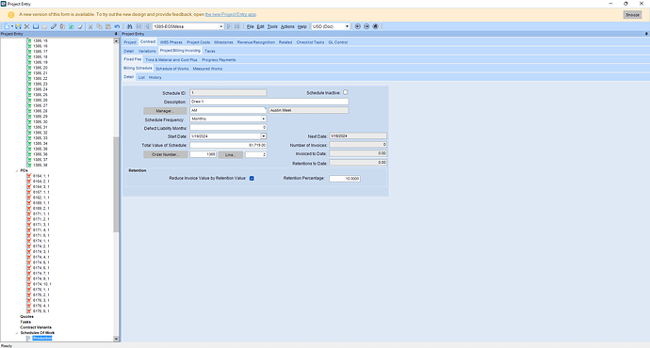Open the USD (Doc) currency dropdown
Viewport: 650px width, 348px height.
pyautogui.click(x=347, y=26)
